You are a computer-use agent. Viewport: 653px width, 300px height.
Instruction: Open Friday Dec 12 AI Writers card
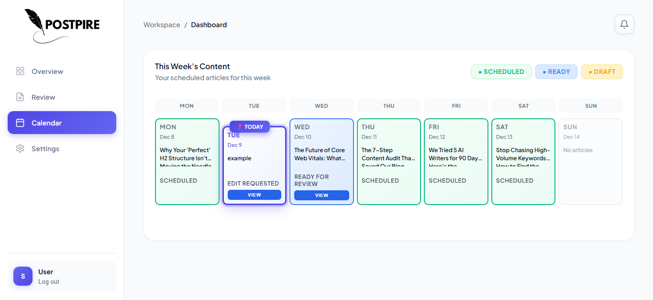click(x=456, y=162)
